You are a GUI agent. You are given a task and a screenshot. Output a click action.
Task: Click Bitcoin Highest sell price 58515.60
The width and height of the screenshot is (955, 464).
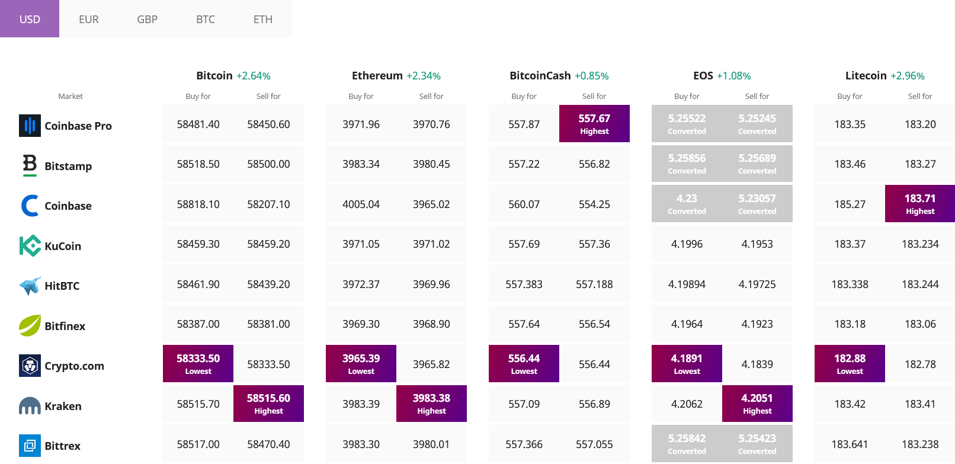pyautogui.click(x=268, y=404)
